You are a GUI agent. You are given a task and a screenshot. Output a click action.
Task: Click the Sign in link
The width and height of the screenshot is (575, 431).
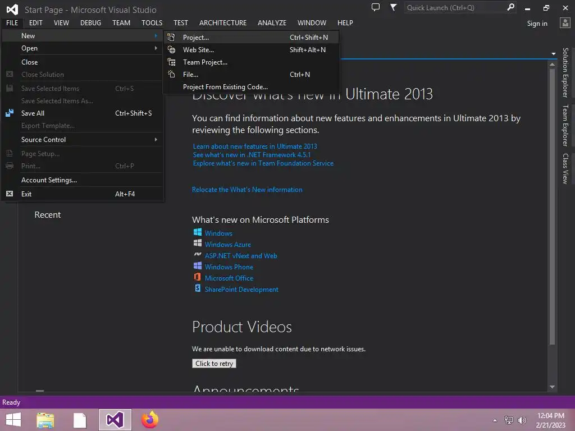point(537,24)
